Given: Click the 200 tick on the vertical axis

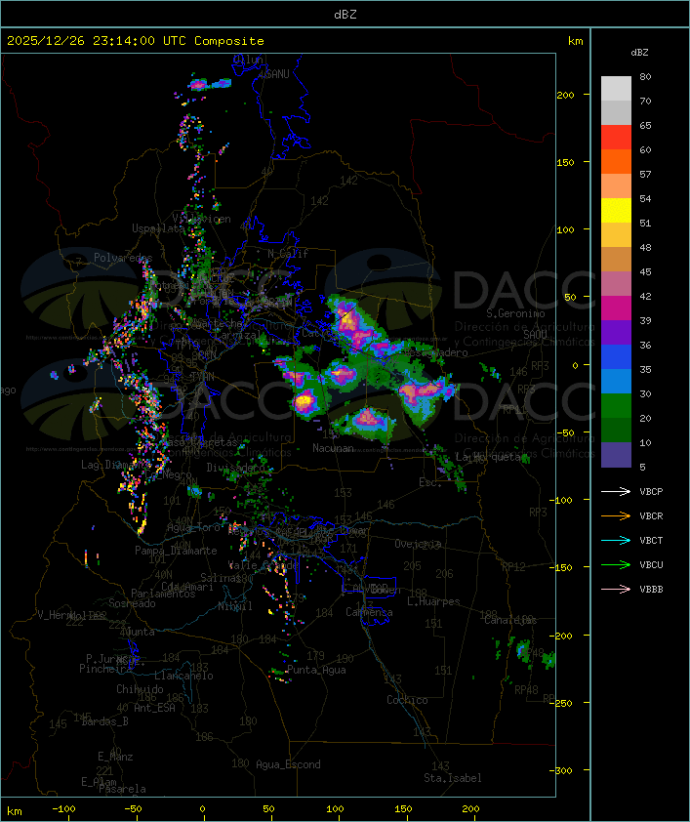Looking at the screenshot, I should coord(565,95).
